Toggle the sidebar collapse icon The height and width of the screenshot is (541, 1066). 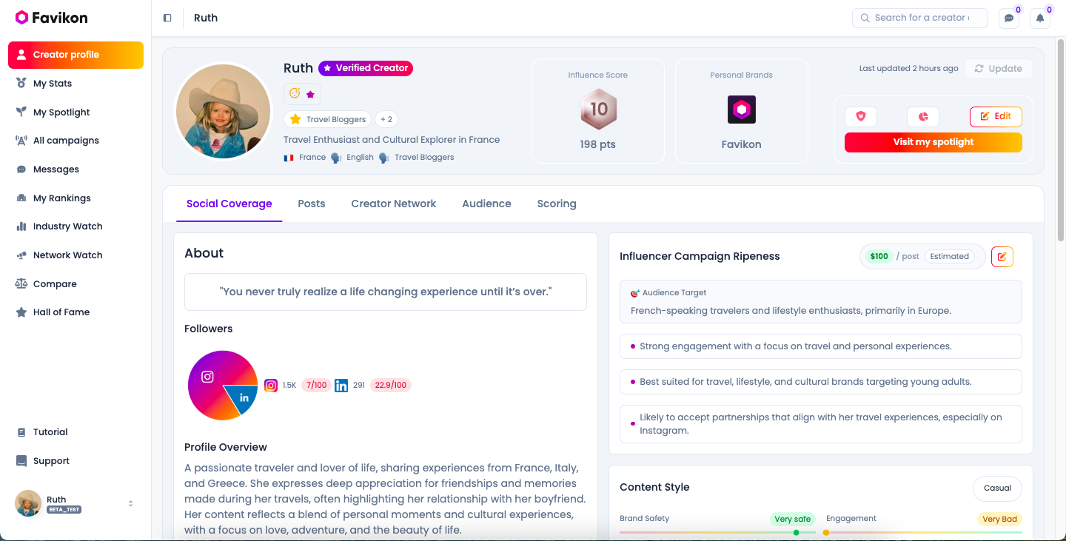(167, 18)
